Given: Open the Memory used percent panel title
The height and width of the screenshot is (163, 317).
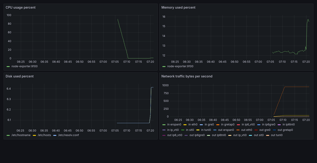Looking at the screenshot, I should pos(178,8).
